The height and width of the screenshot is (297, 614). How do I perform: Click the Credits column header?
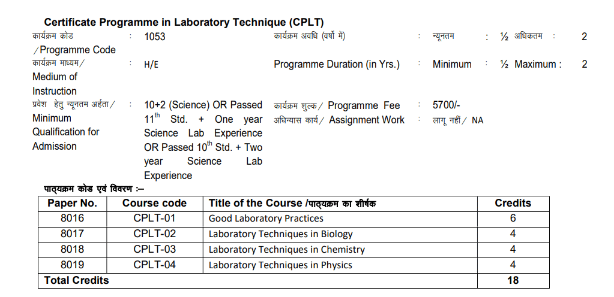pos(513,203)
